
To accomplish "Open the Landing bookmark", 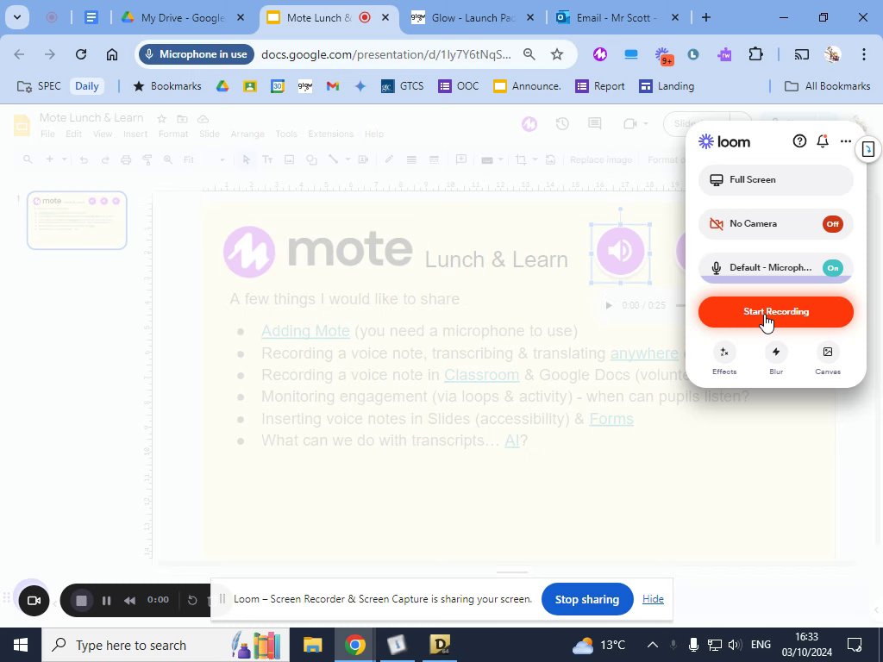I will point(667,86).
